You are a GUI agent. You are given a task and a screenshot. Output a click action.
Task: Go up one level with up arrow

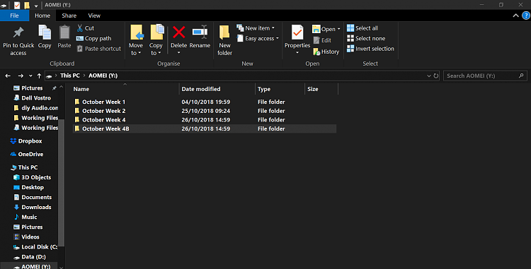(x=39, y=76)
